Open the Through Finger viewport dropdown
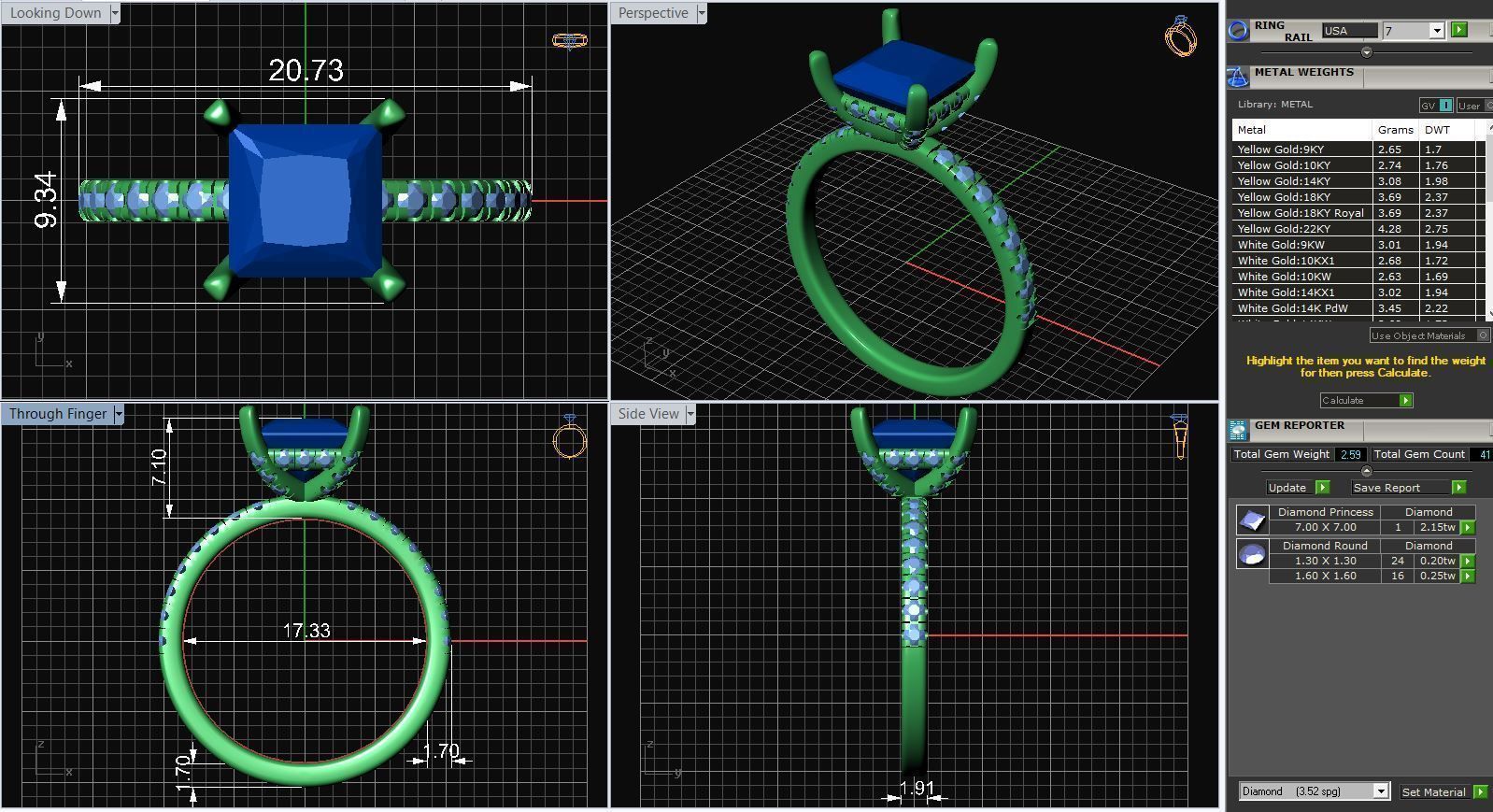 coord(119,414)
